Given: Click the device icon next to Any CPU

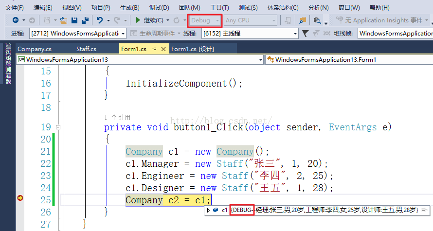Looking at the screenshot, I should click(x=288, y=20).
